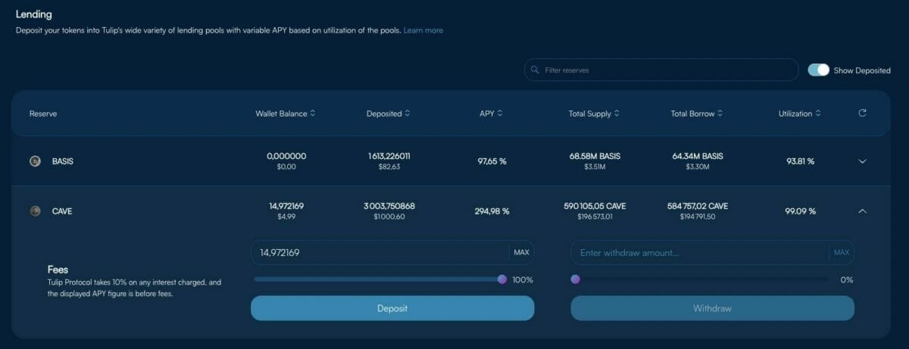Sort by APY column arrows

click(500, 114)
